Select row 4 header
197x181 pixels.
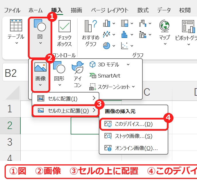(10, 156)
